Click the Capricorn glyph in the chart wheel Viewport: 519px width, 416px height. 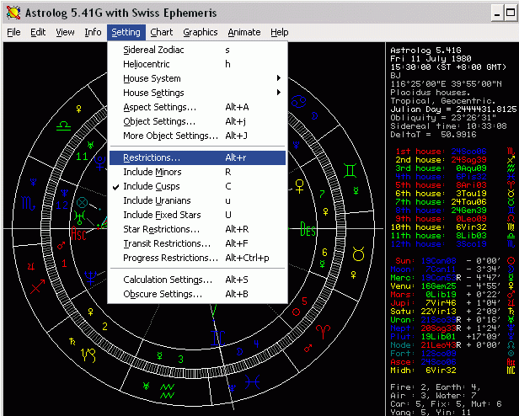click(x=88, y=355)
